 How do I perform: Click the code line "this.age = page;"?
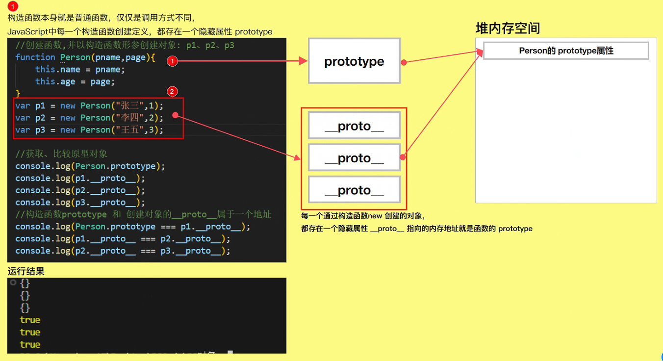75,81
